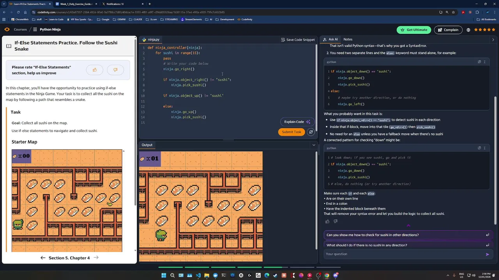This screenshot has height=280, width=499.
Task: Give a thumbs up to the If-Else section
Action: tap(94, 70)
